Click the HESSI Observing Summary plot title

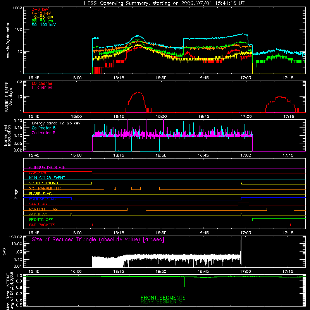click(x=164, y=3)
